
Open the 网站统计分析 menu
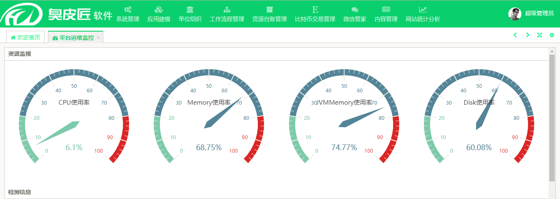point(423,14)
